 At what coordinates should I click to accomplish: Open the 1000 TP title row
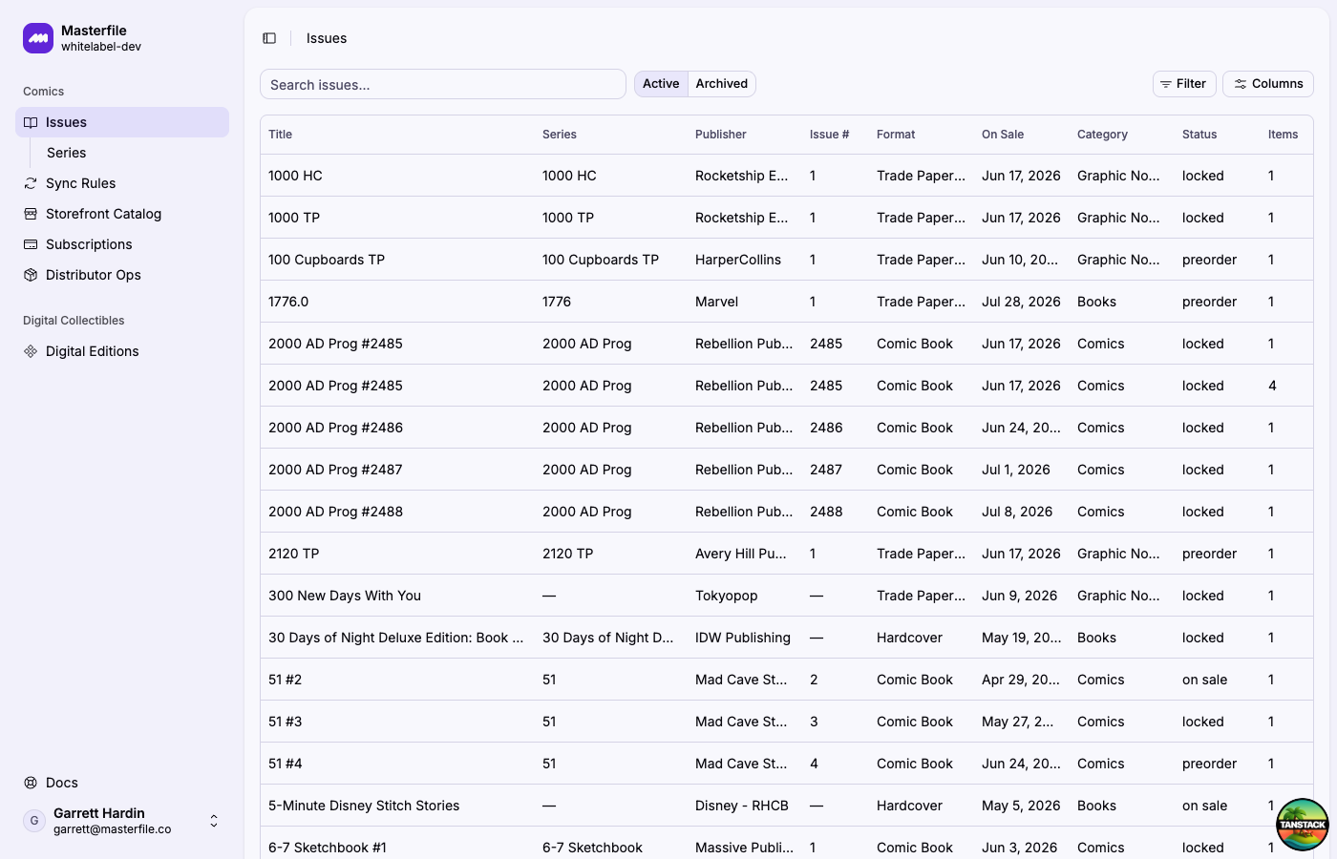pos(786,218)
